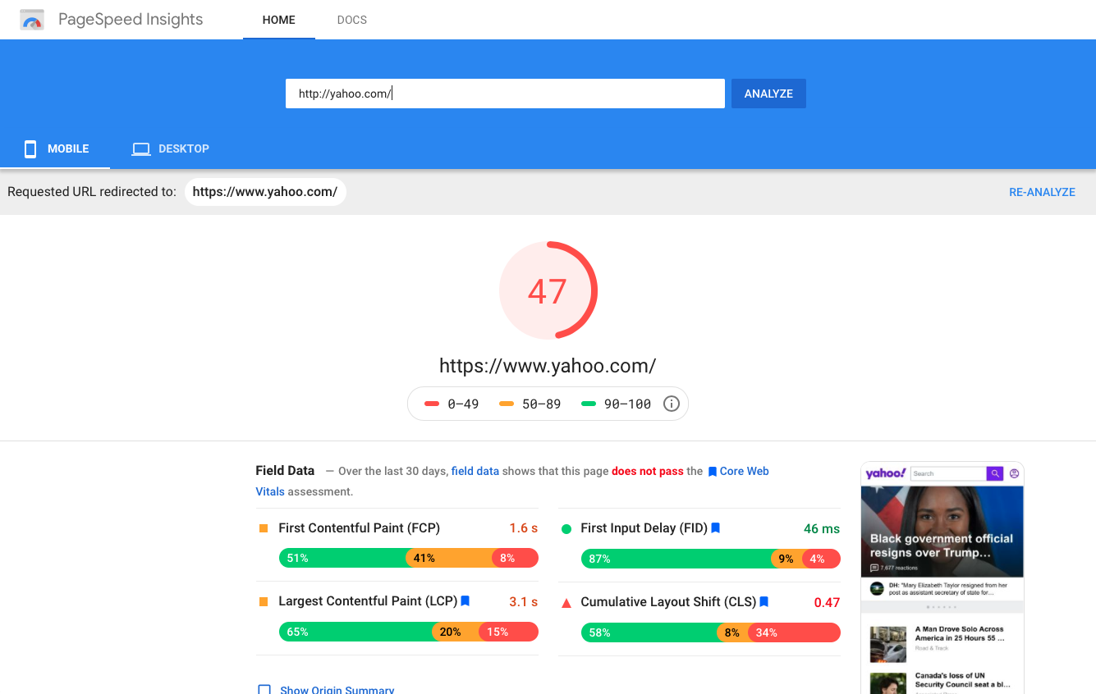Viewport: 1096px width, 694px height.
Task: Switch to the HOME tab
Action: pos(279,20)
